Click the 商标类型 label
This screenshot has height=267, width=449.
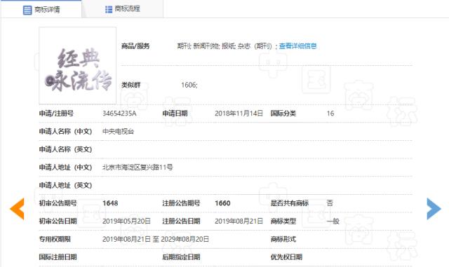(x=283, y=221)
